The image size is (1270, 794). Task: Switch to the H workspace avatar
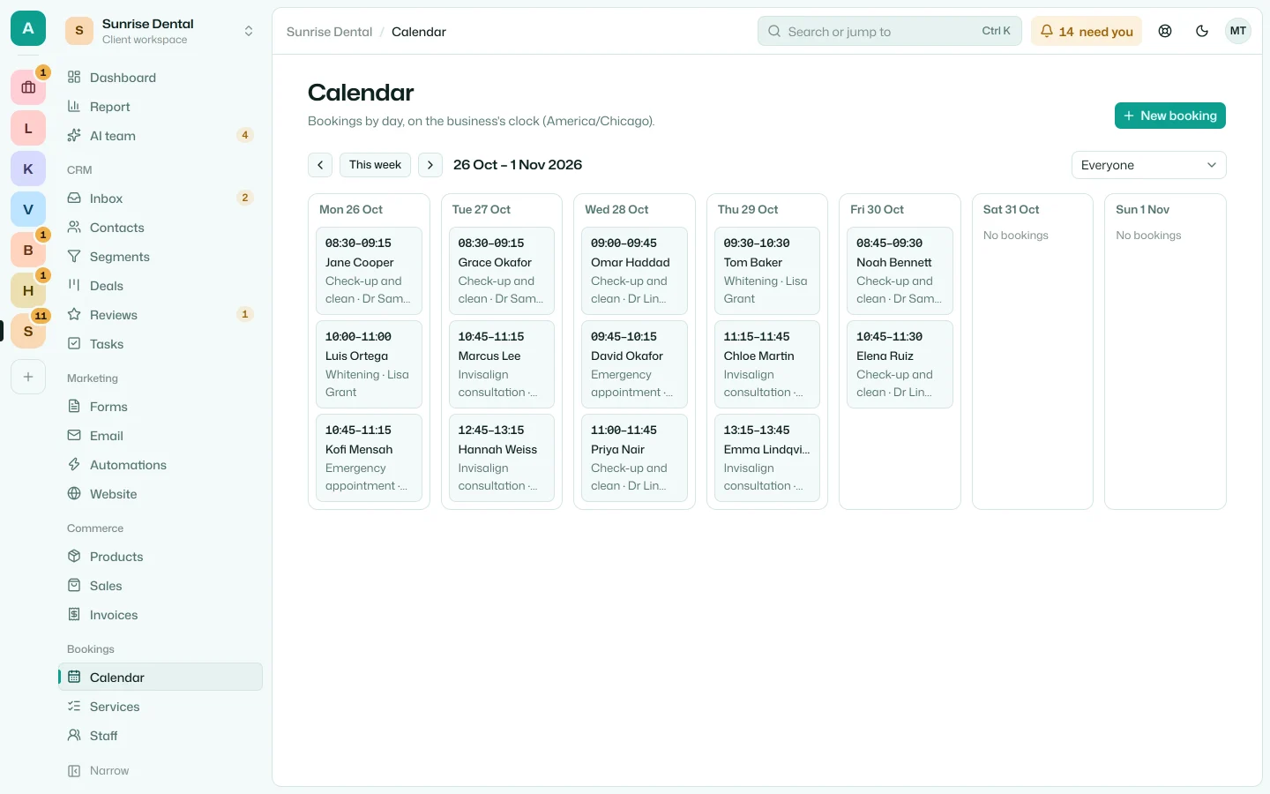click(28, 290)
